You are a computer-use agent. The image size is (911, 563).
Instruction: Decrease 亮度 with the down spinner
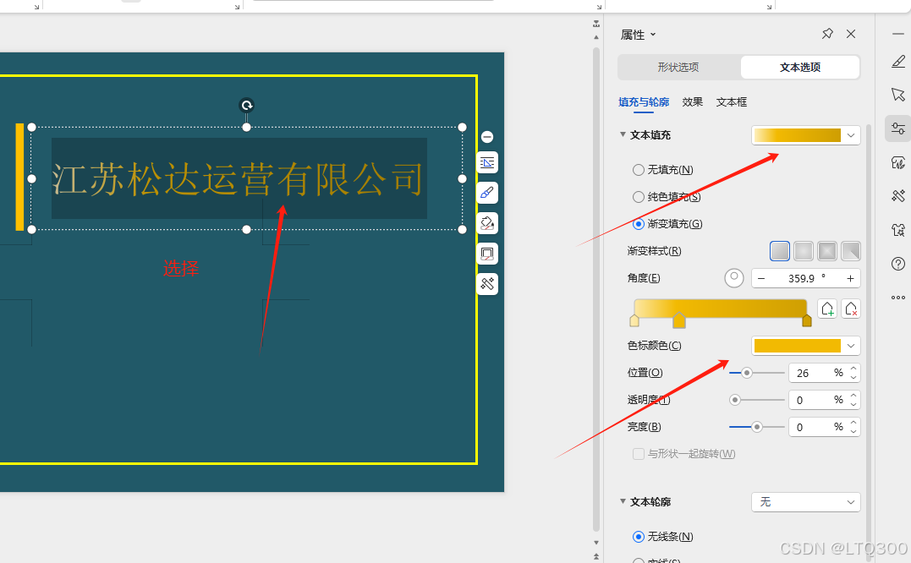853,431
